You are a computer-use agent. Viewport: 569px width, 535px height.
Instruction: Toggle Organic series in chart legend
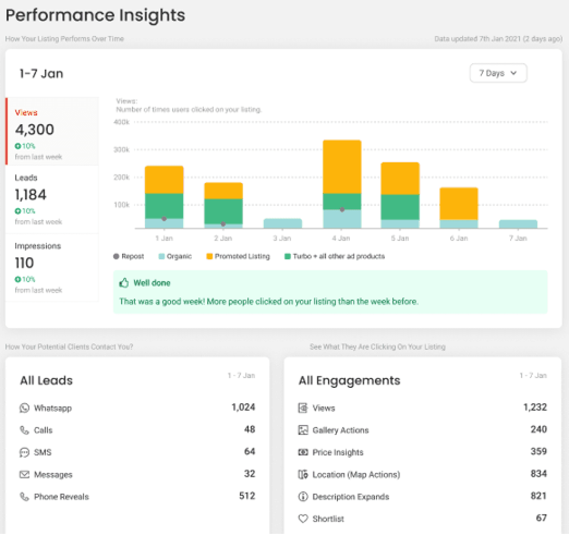click(x=175, y=256)
